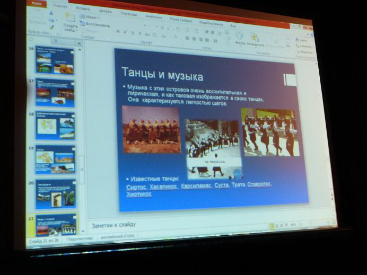Select slide 18 thumbnail
The width and height of the screenshot is (367, 275).
click(56, 126)
